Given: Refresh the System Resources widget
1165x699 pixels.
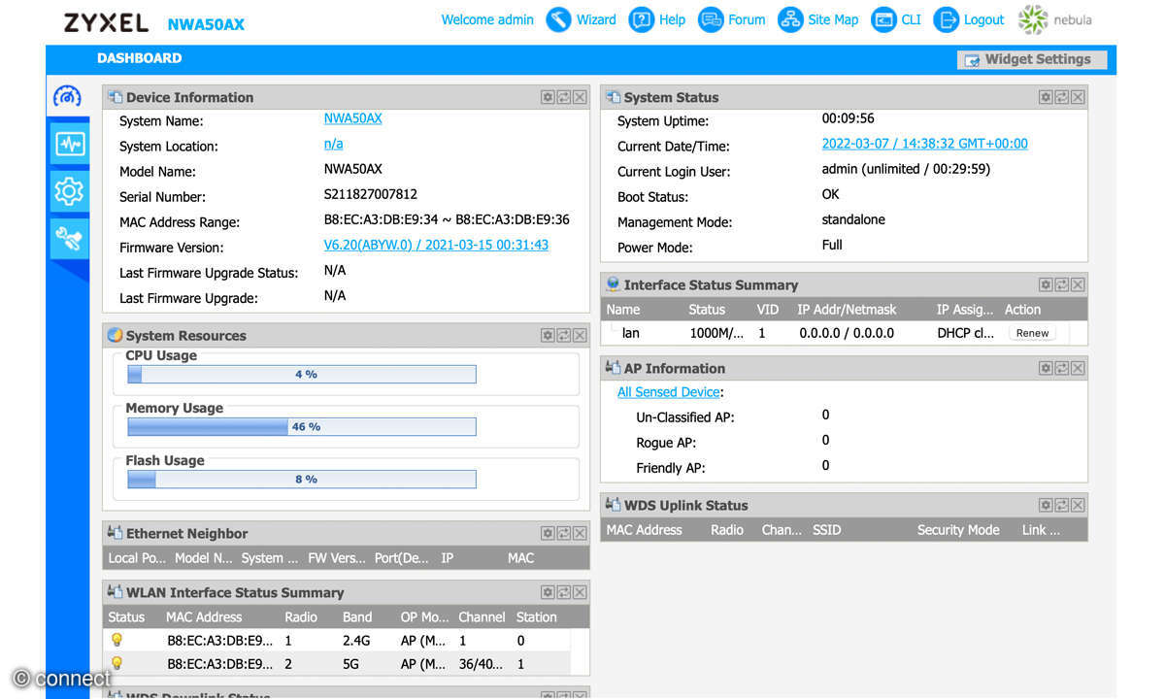Looking at the screenshot, I should (563, 335).
